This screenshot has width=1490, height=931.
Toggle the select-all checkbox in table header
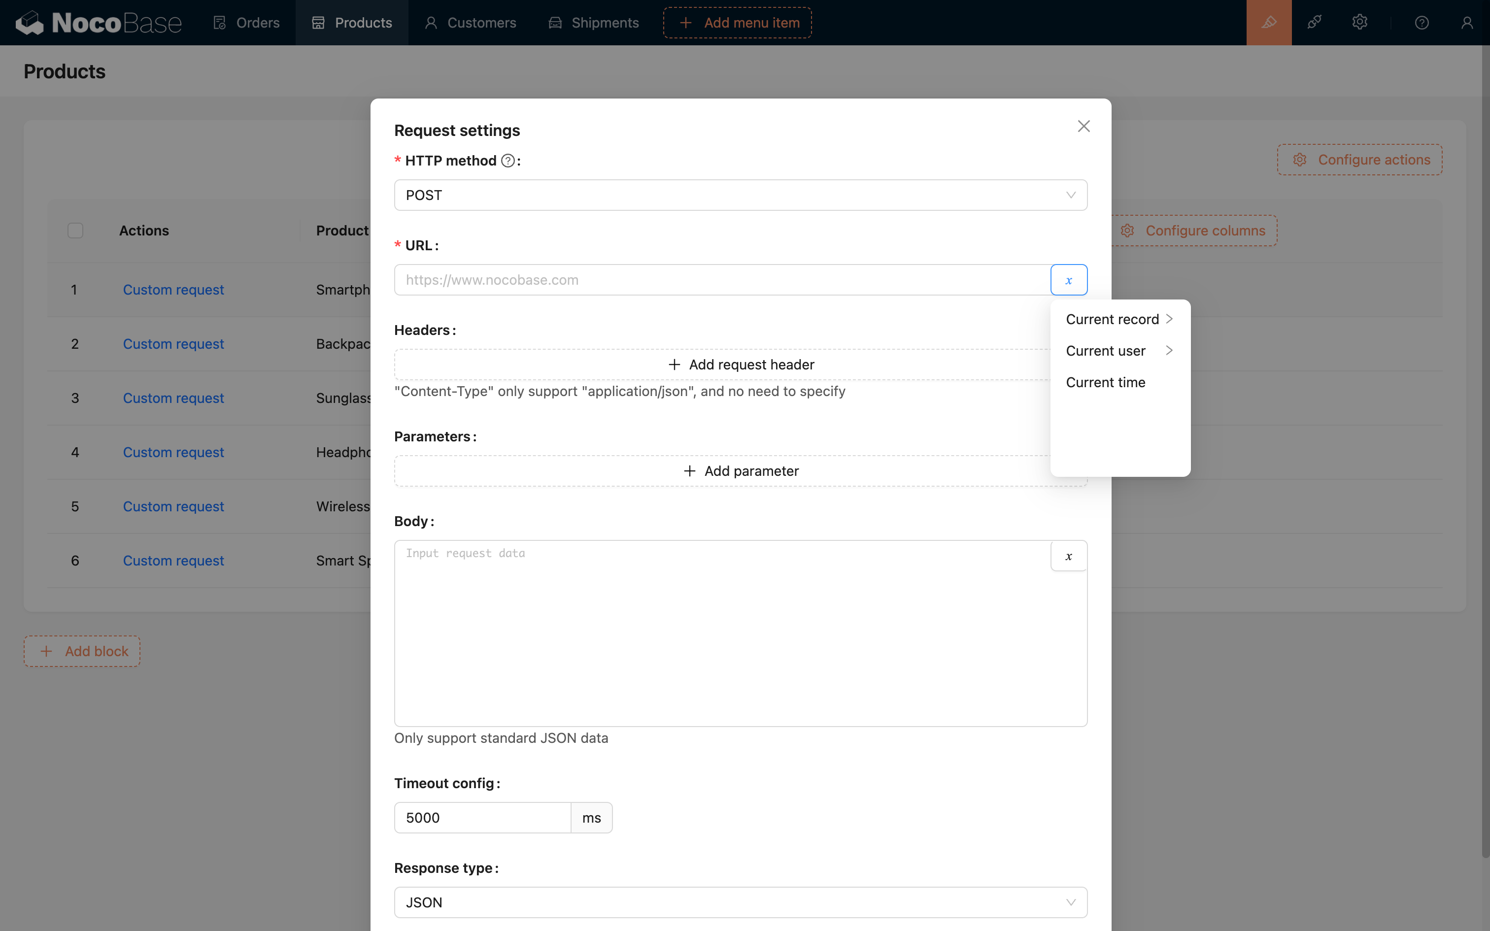click(x=75, y=231)
